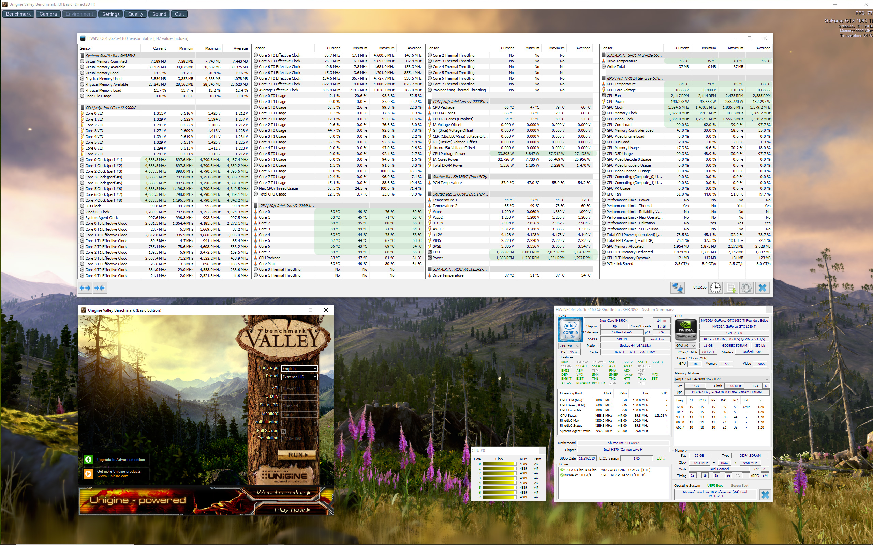The image size is (873, 545).
Task: Open the Monitors dropdown showing Single
Action: tap(299, 415)
